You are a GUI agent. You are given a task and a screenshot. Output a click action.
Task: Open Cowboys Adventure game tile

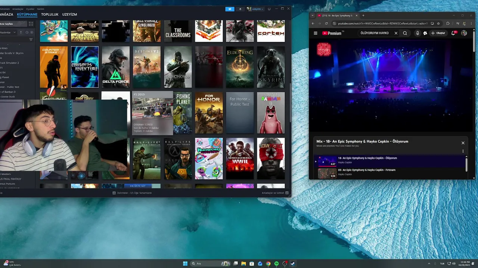point(85,67)
